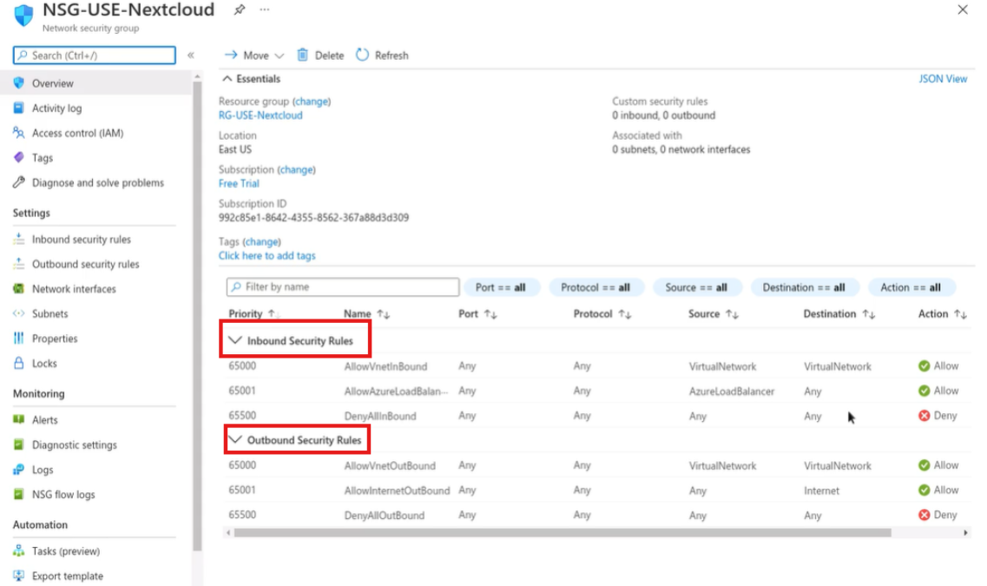Collapse Outbound Security Rules group

click(x=234, y=440)
